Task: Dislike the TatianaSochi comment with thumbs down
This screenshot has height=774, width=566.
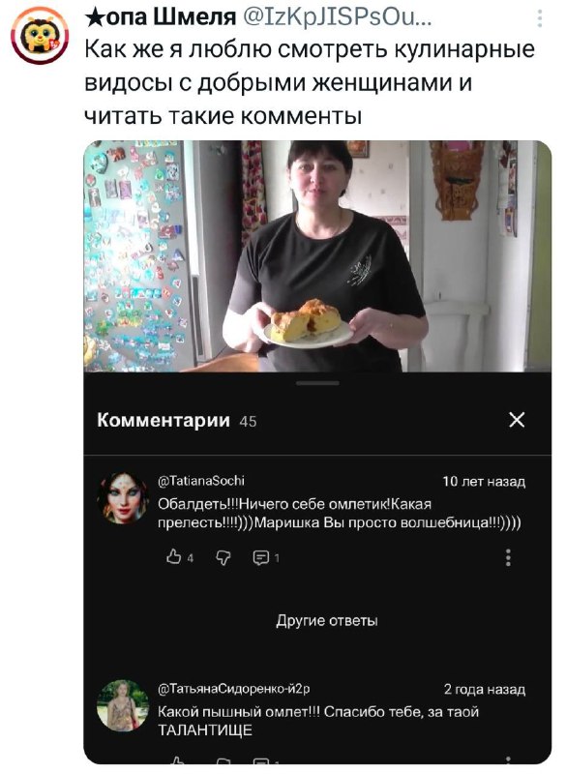Action: pos(223,557)
